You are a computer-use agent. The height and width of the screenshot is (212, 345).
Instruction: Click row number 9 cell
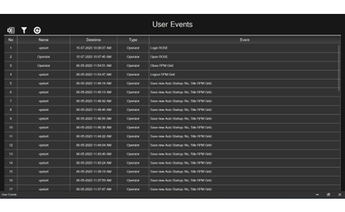[x=11, y=118]
